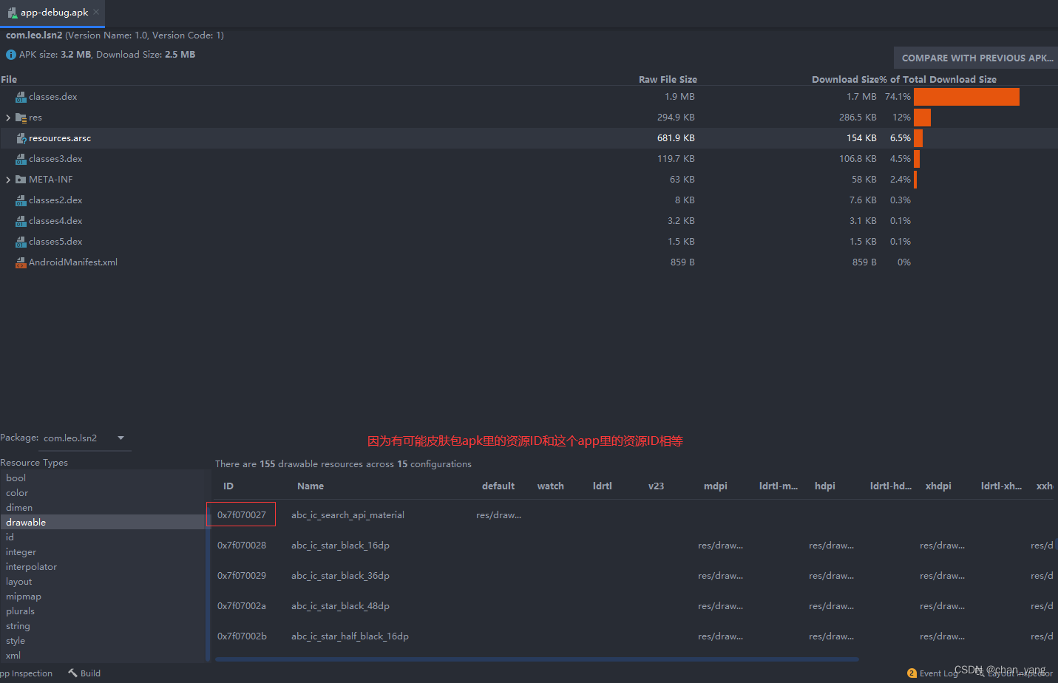This screenshot has width=1058, height=683.
Task: Expand the res folder node
Action: 8,118
